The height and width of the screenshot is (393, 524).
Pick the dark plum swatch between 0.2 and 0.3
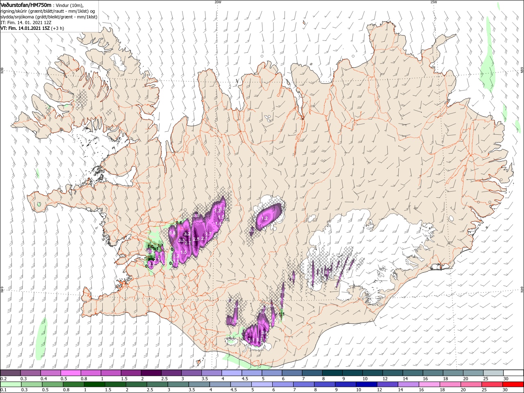(10, 373)
